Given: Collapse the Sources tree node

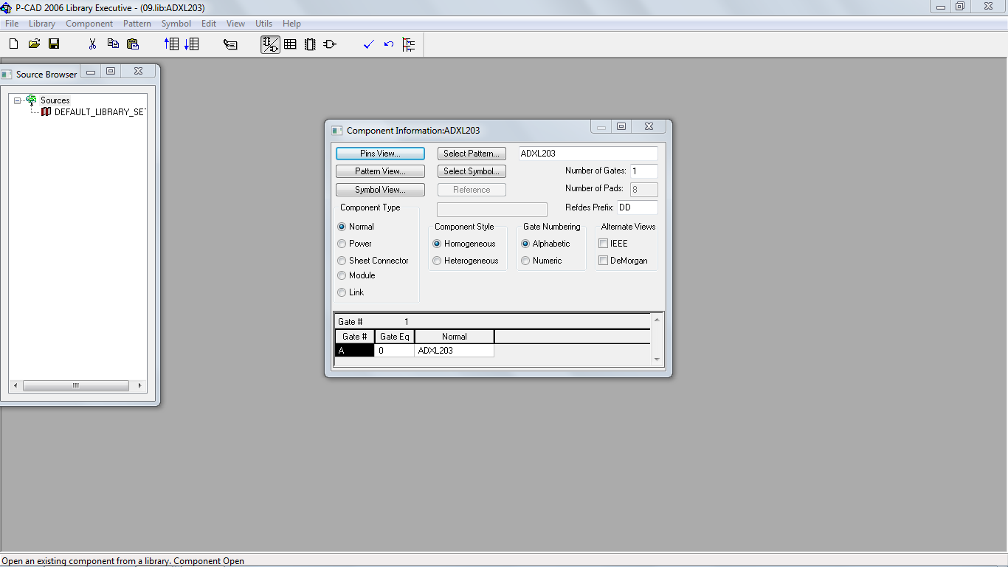Looking at the screenshot, I should (x=18, y=100).
